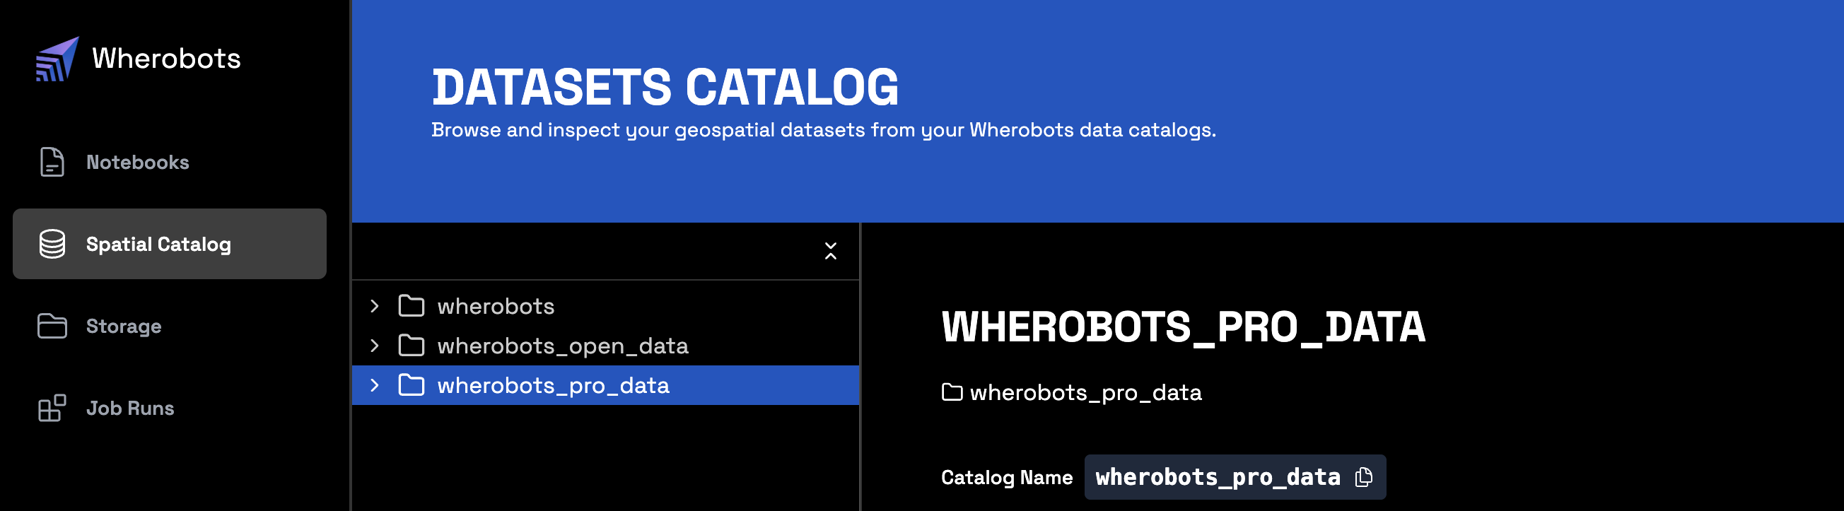
Task: Click the Notebooks document icon
Action: pyautogui.click(x=52, y=163)
